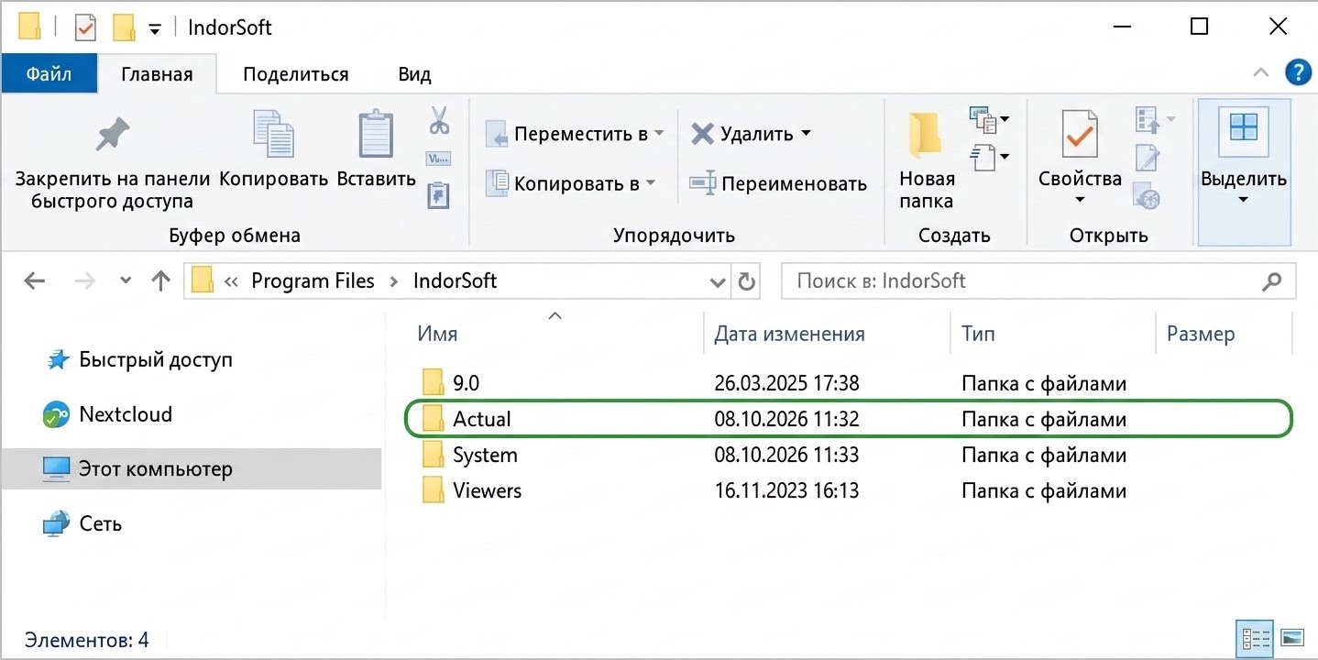1318x660 pixels.
Task: Open the address bar history dropdown
Action: [x=718, y=281]
